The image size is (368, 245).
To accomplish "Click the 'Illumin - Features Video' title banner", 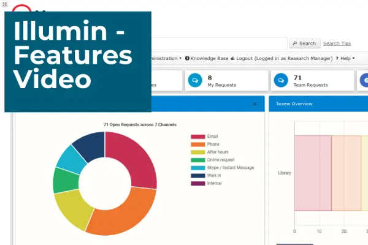I will click(78, 61).
